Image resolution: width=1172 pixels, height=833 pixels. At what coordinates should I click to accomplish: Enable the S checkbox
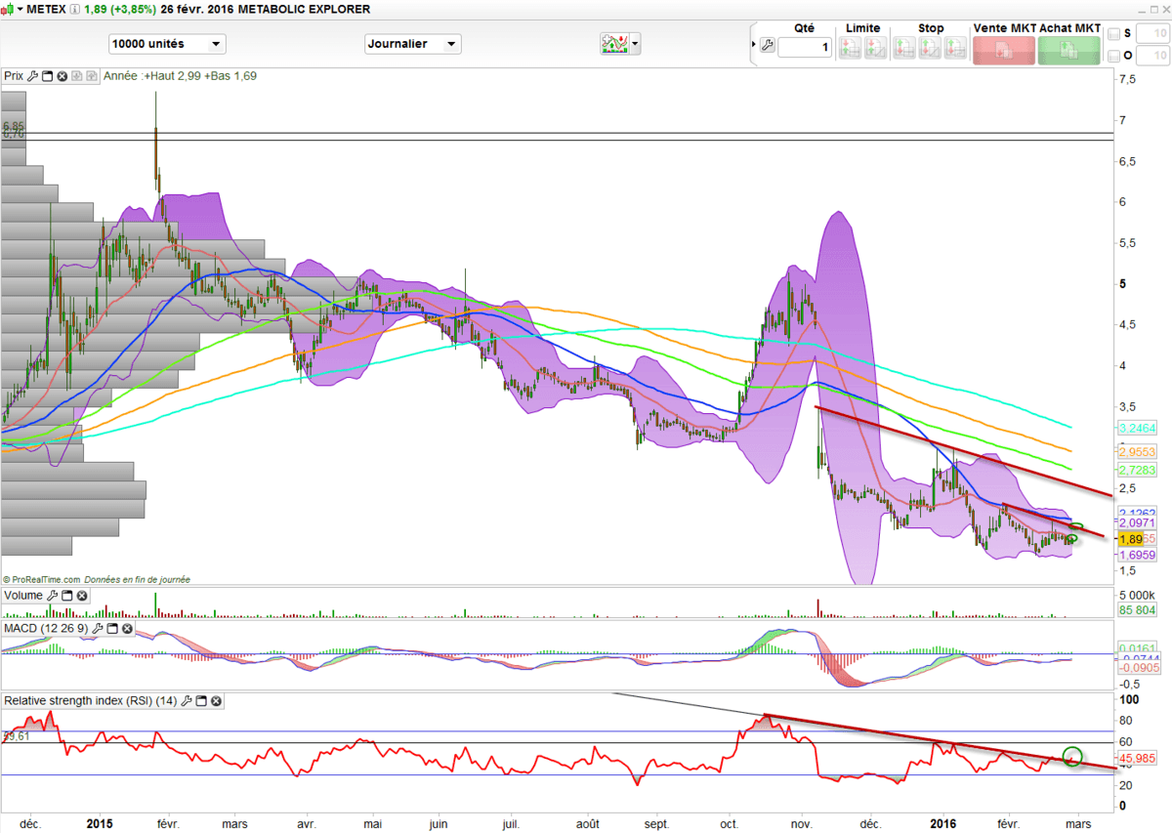[x=1114, y=34]
